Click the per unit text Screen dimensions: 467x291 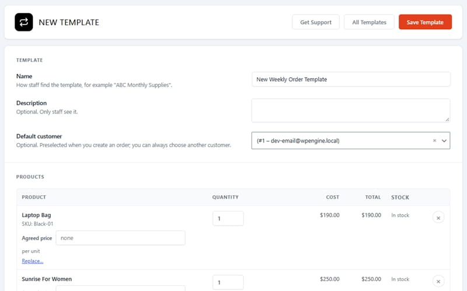coord(31,251)
